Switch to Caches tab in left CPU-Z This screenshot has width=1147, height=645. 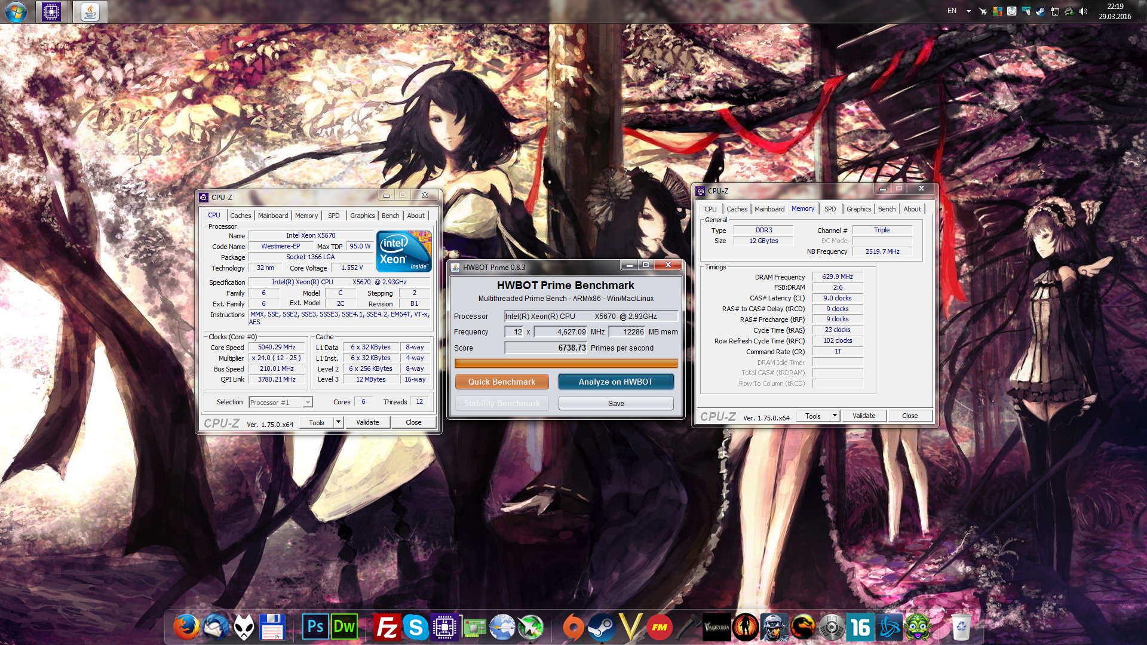coord(241,216)
